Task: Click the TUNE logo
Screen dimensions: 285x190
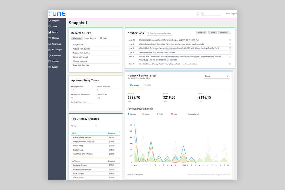Action: 57,14
